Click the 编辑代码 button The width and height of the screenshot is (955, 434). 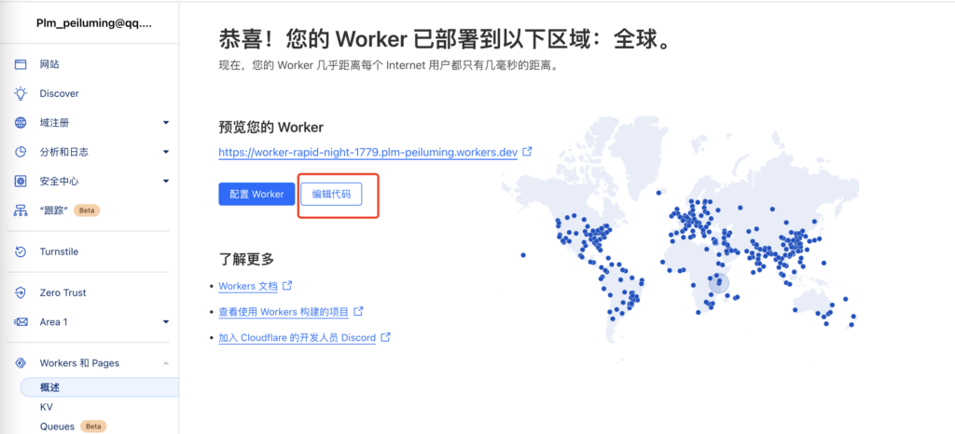pos(331,194)
